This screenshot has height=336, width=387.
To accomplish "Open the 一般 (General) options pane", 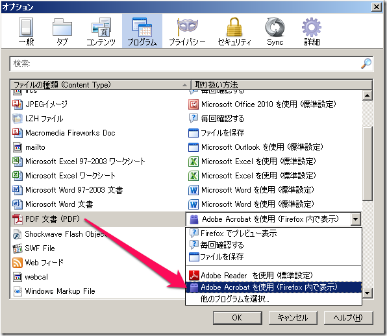I will click(26, 32).
